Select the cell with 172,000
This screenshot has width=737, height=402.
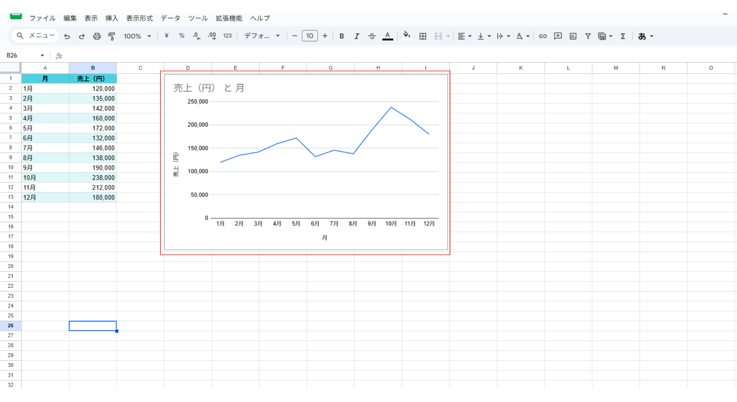(93, 128)
